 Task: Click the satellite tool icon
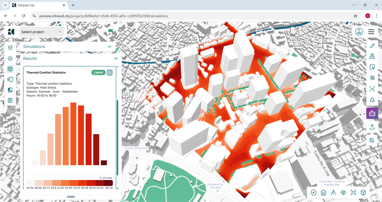(372, 78)
